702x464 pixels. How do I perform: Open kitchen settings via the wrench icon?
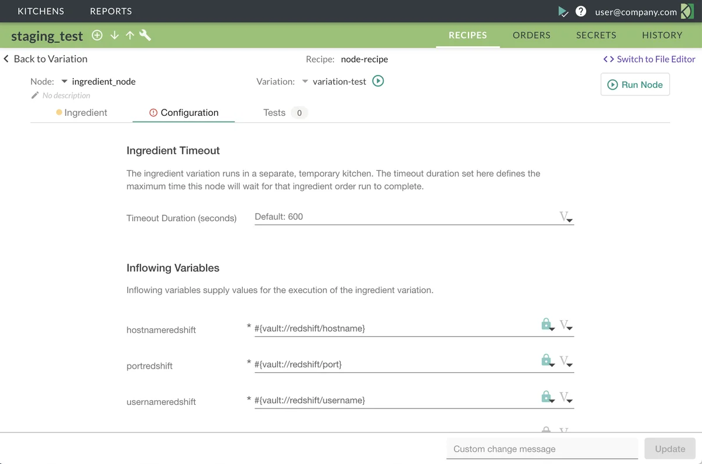pos(145,36)
